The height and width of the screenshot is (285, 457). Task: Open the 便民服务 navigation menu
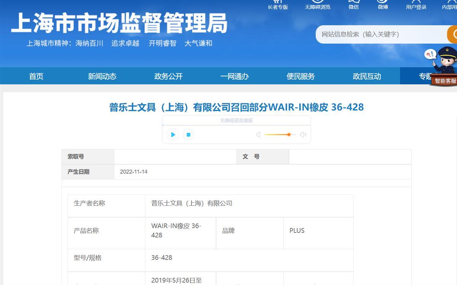tap(300, 76)
